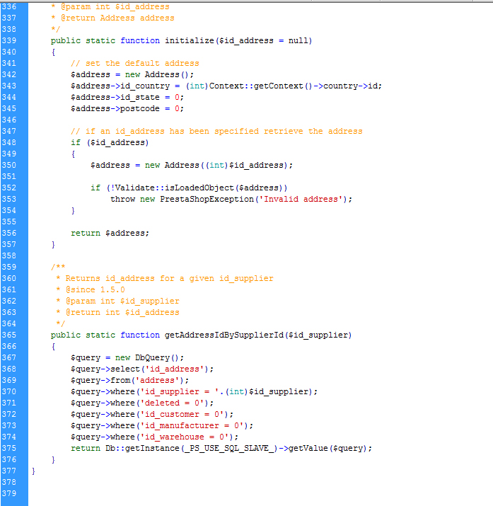
Task: Click line number 377 in the gutter
Action: click(x=8, y=471)
